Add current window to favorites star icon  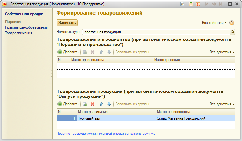pyautogui.click(x=182, y=4)
